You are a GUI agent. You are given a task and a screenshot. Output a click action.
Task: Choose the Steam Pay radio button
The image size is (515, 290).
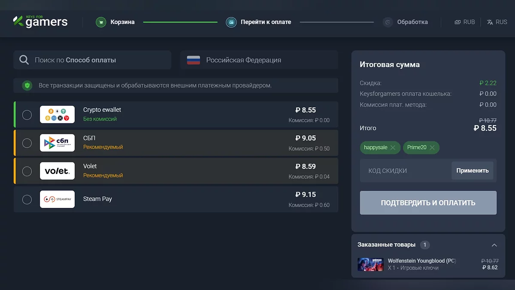click(27, 199)
